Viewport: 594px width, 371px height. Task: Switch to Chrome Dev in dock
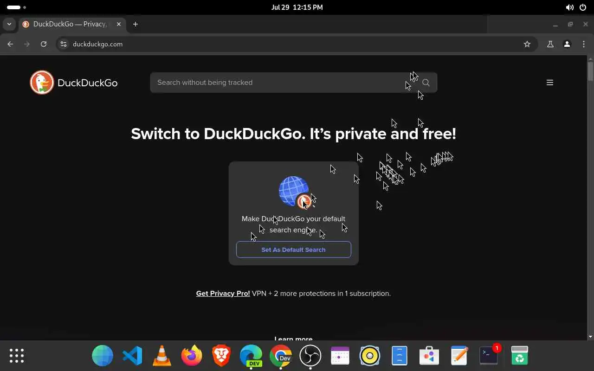pos(281,356)
